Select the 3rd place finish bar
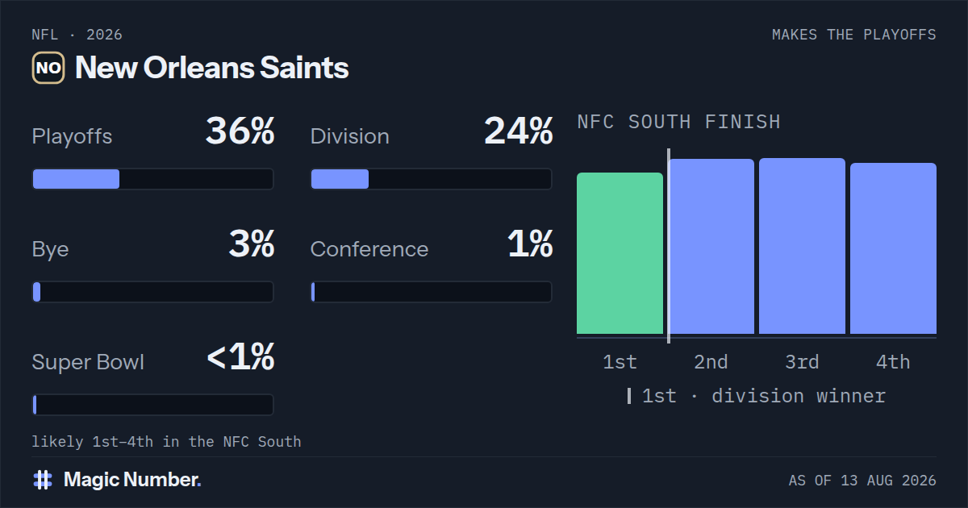This screenshot has height=508, width=968. tap(802, 246)
